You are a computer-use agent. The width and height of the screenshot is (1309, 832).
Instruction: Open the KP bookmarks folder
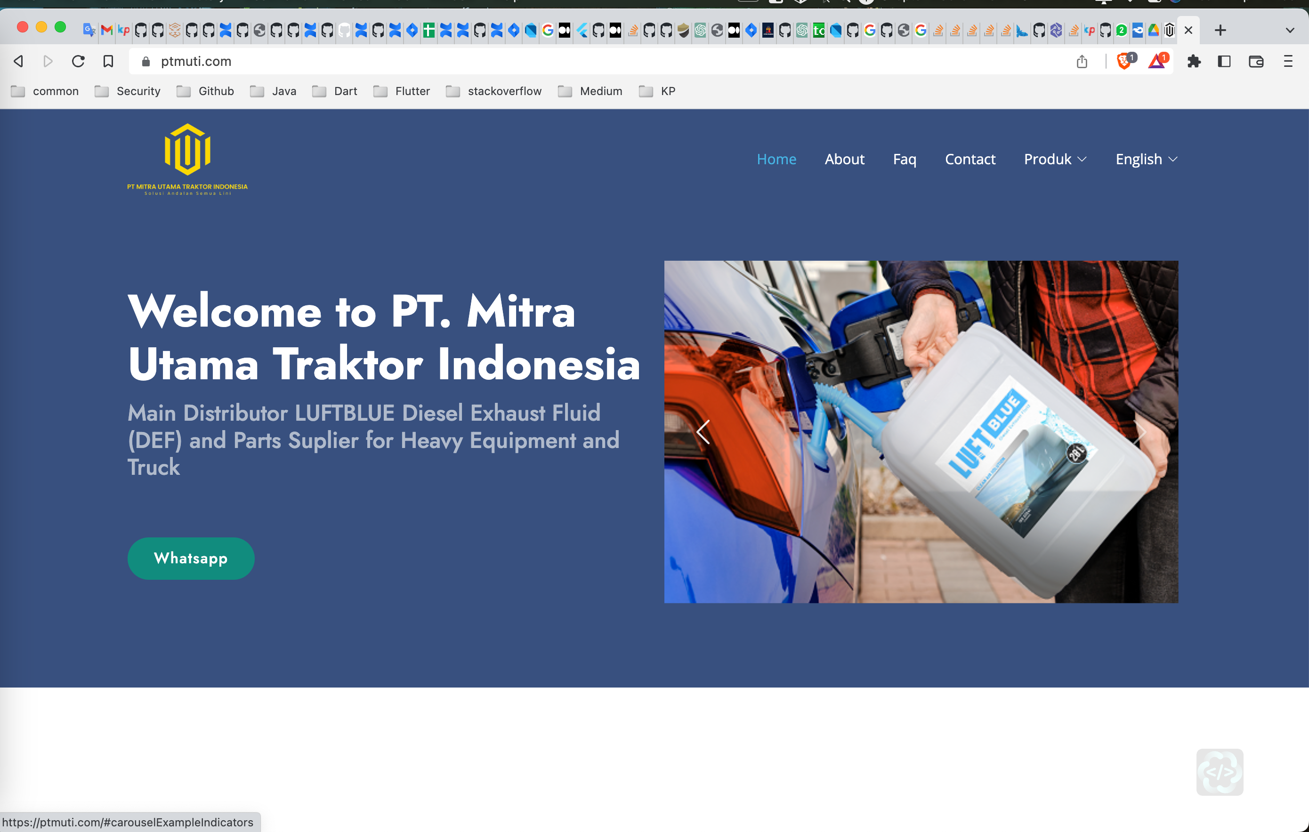[x=657, y=91]
